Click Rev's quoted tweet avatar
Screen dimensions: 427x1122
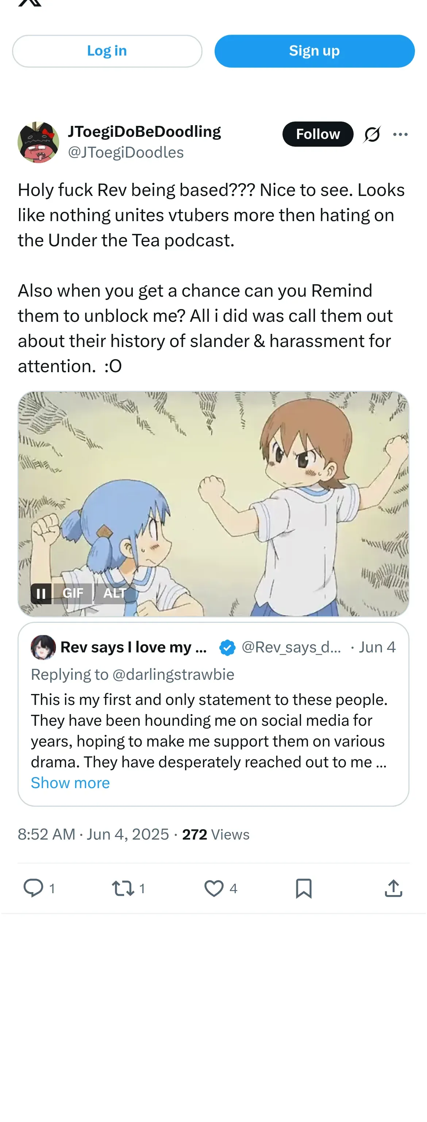(43, 647)
